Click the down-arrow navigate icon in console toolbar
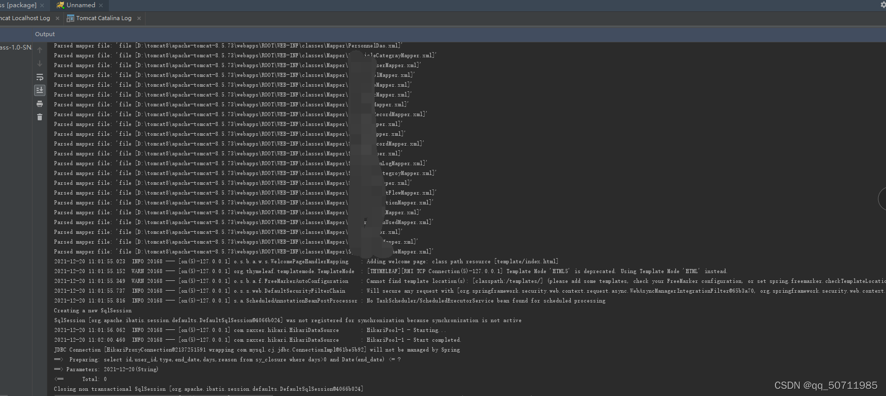886x396 pixels. click(x=40, y=64)
